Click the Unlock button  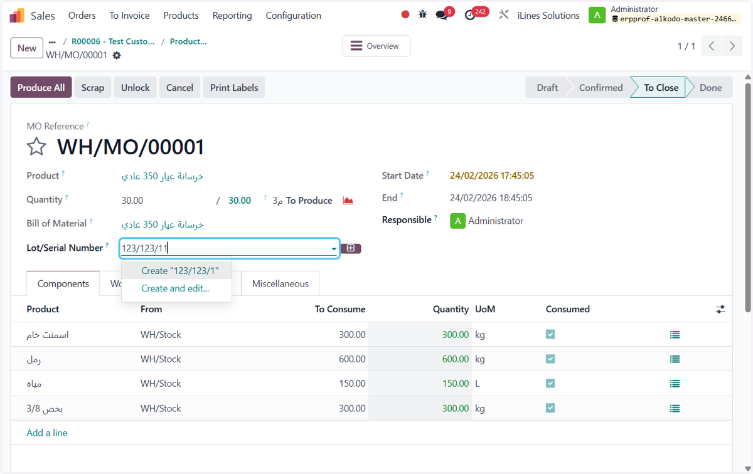136,88
